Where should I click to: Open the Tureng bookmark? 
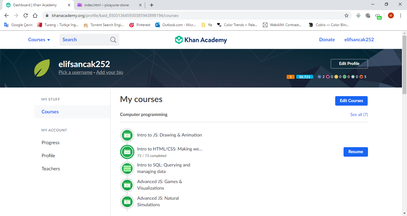[x=58, y=25]
